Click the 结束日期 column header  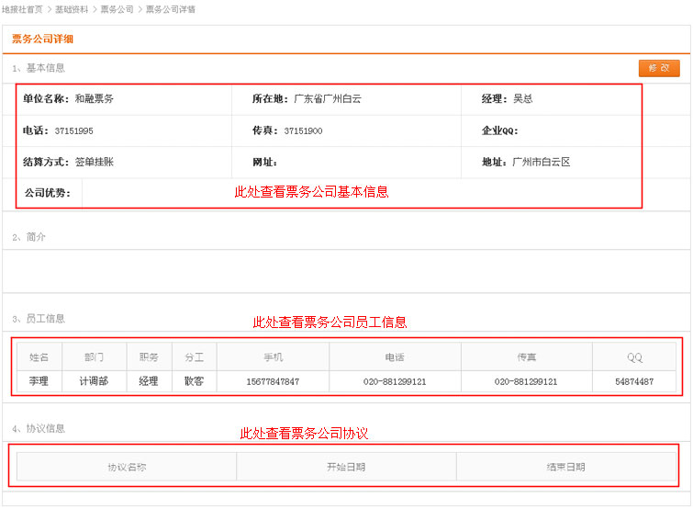point(565,467)
